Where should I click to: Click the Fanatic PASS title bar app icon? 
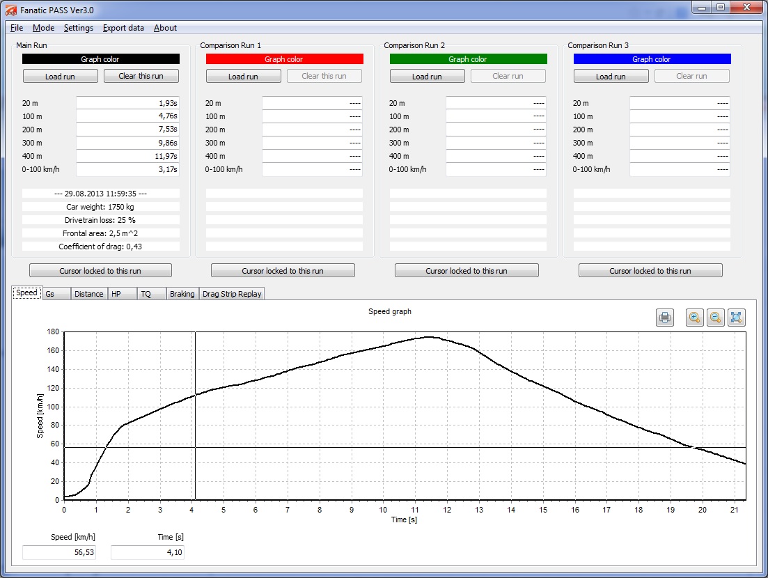click(10, 8)
